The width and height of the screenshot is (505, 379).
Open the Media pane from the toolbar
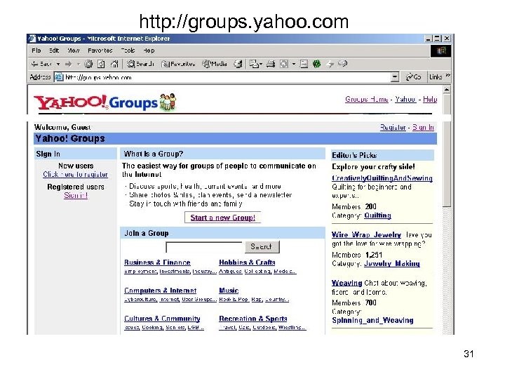click(215, 64)
